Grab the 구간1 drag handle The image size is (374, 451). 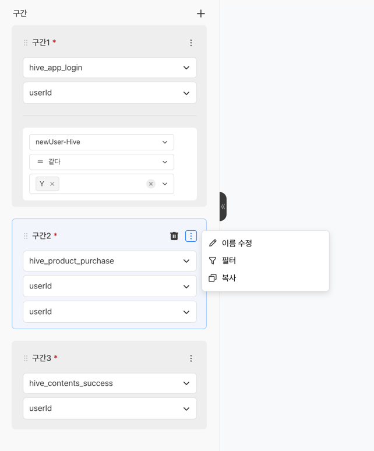pyautogui.click(x=26, y=43)
